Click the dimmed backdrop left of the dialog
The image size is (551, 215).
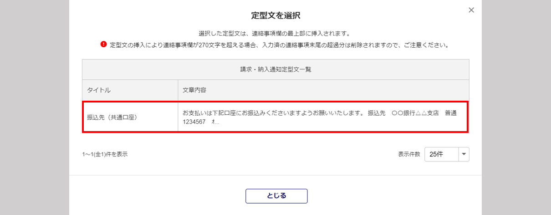(x=34, y=107)
